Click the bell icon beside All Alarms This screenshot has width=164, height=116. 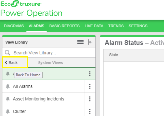8,86
